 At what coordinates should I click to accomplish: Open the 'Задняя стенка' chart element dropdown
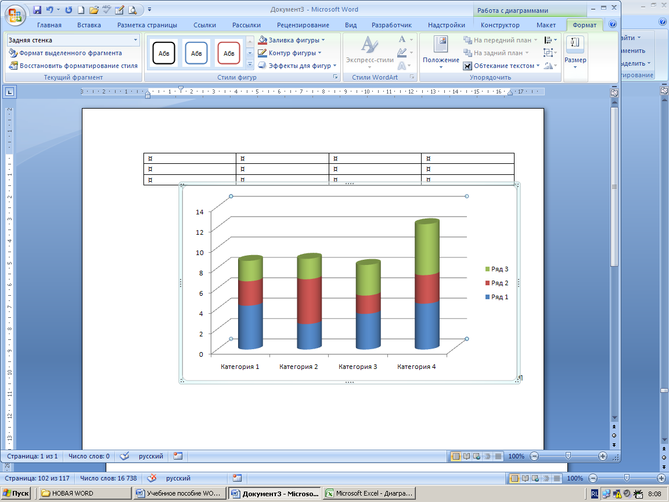pyautogui.click(x=136, y=40)
